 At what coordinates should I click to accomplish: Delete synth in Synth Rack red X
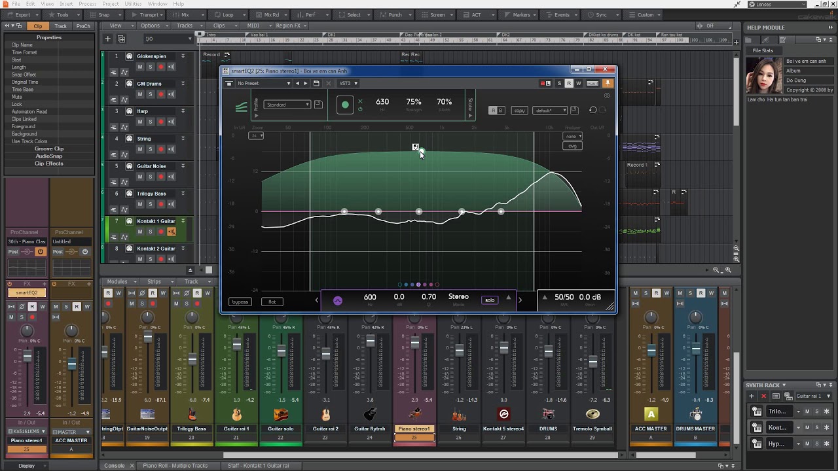(x=763, y=396)
